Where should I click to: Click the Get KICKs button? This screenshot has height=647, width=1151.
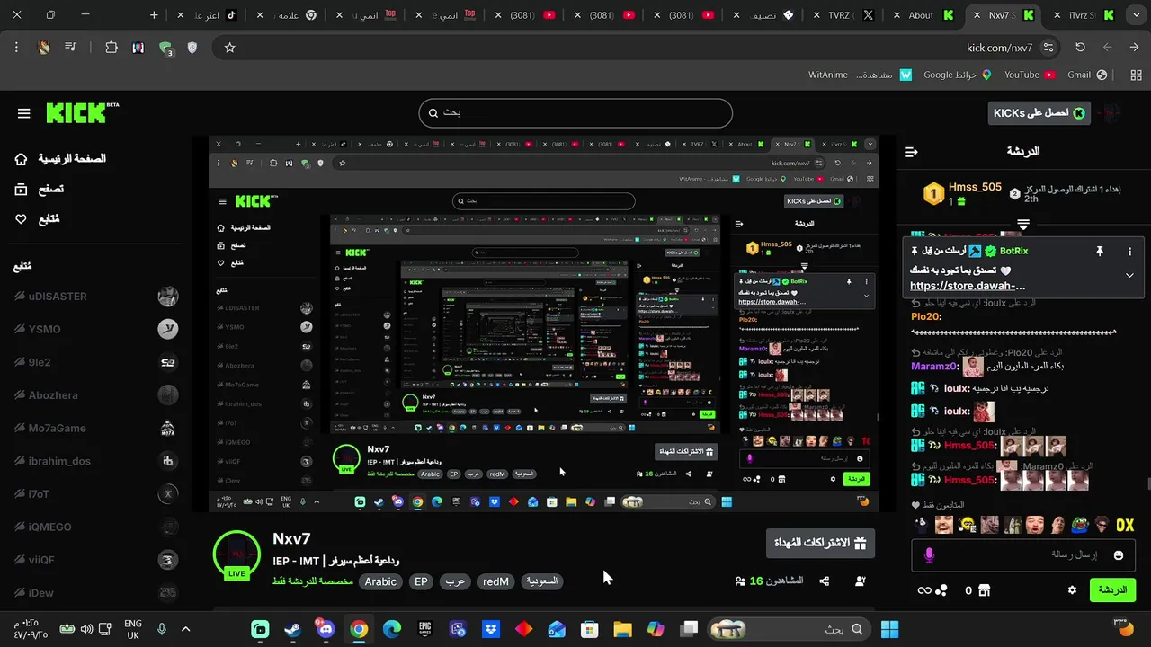1038,112
